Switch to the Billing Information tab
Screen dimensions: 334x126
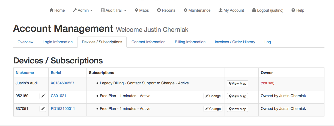(190, 42)
